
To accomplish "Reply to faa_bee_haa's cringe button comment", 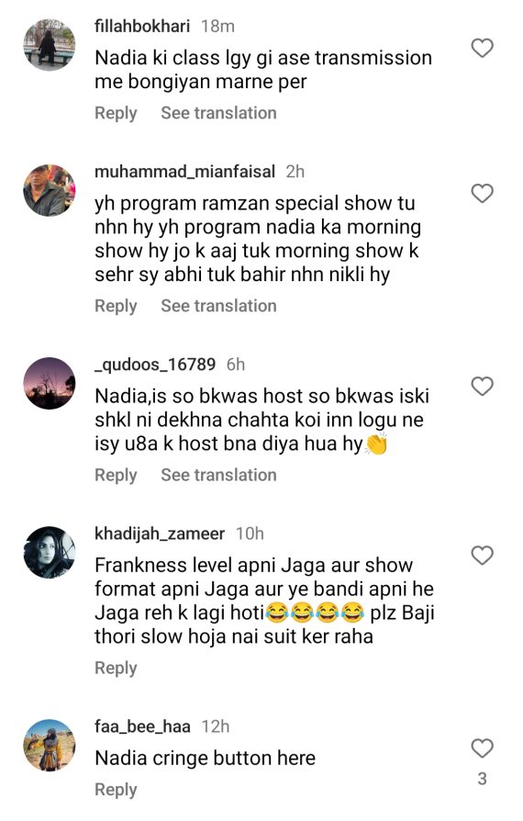I will click(x=116, y=790).
